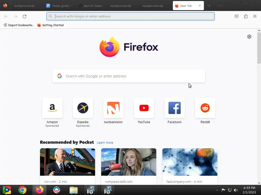Open the Action Center flag icon
Viewport: 261px width, 195px height.
pos(223,190)
